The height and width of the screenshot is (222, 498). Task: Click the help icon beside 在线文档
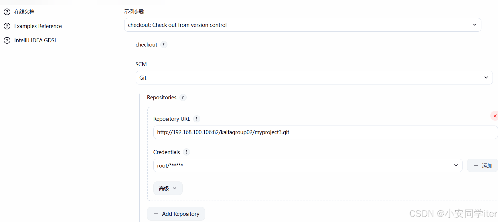7,12
